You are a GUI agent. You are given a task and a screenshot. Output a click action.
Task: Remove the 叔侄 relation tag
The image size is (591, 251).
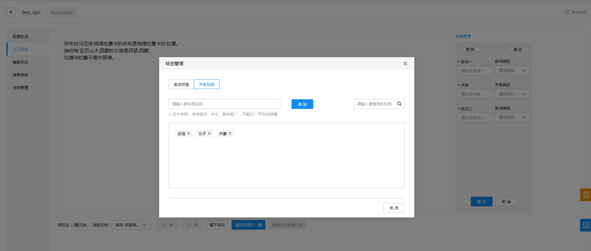pyautogui.click(x=188, y=133)
